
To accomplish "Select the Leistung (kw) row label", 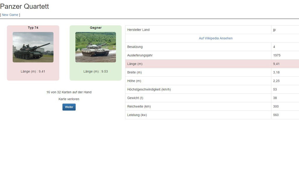I will tap(137, 115).
